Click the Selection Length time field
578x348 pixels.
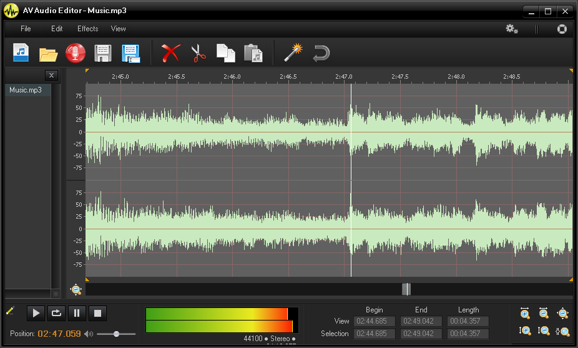click(x=468, y=334)
